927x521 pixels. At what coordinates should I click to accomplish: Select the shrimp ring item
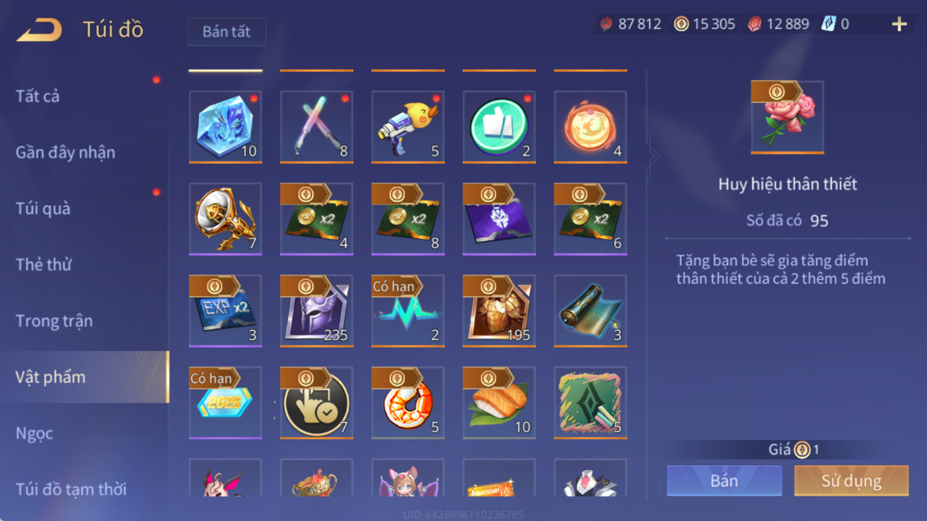coord(408,403)
